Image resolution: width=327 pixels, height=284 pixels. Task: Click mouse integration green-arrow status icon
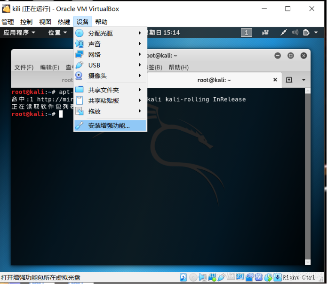point(268,277)
